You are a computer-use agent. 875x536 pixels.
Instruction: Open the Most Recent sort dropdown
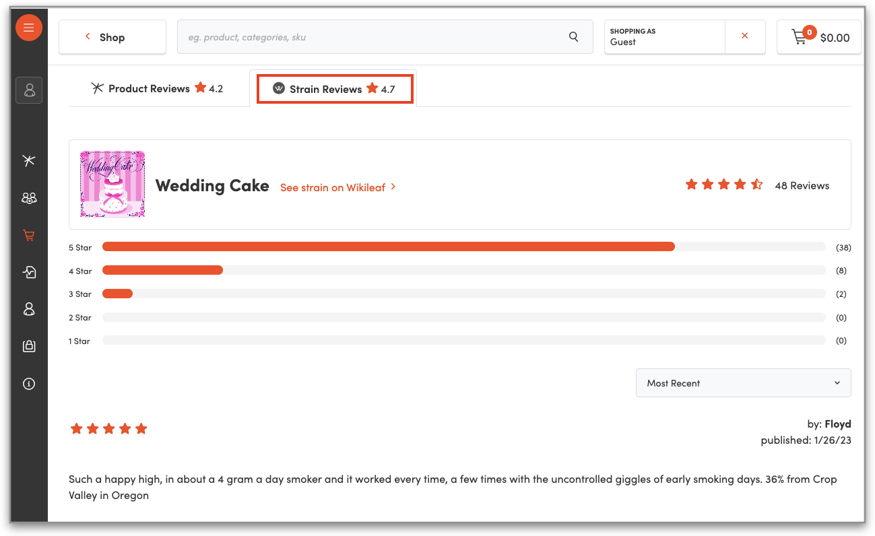click(x=743, y=383)
